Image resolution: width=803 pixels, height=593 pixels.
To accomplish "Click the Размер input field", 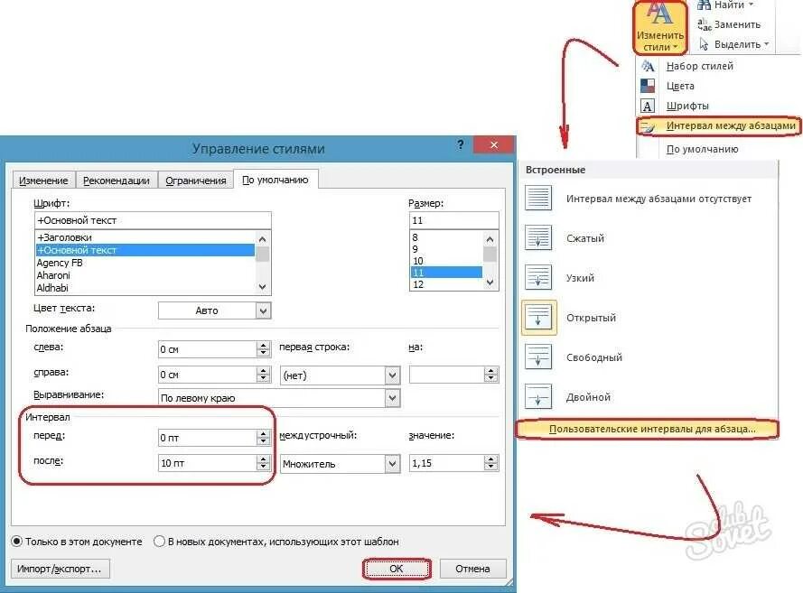I will tap(453, 220).
